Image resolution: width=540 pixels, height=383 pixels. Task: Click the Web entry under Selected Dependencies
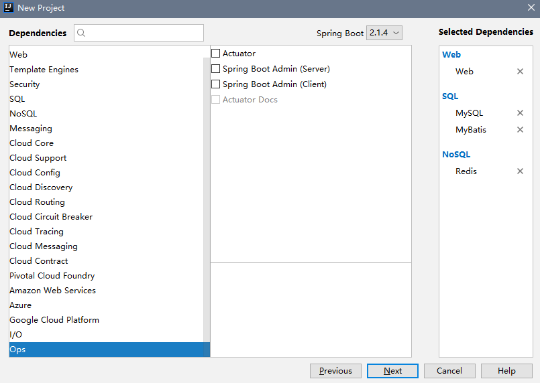(464, 72)
